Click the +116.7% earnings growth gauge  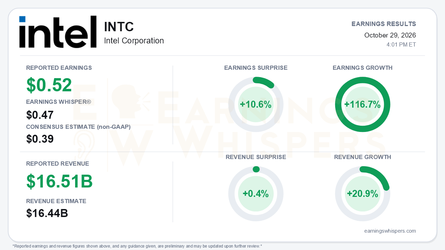363,105
